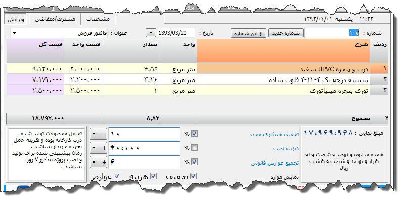Click the discount value field containing ۱۰
The image size is (402, 203).
click(x=144, y=134)
